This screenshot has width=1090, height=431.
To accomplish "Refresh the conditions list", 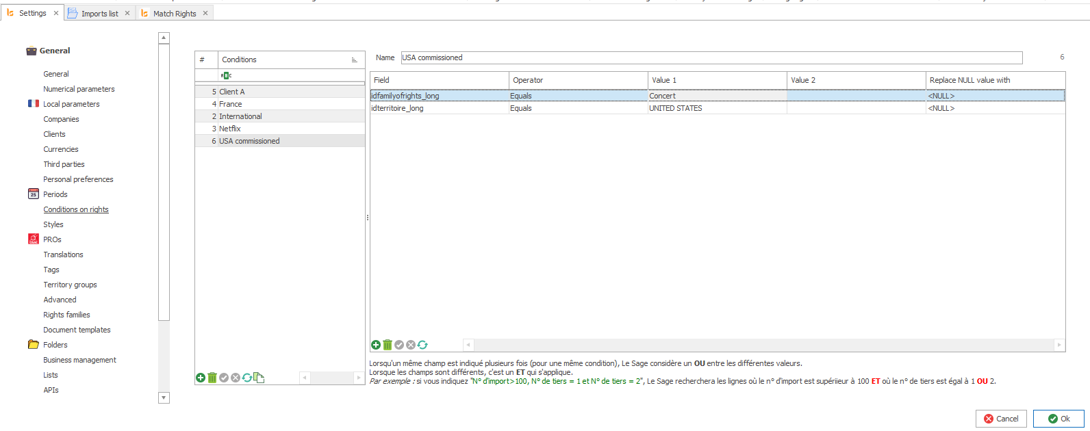I will tap(247, 378).
